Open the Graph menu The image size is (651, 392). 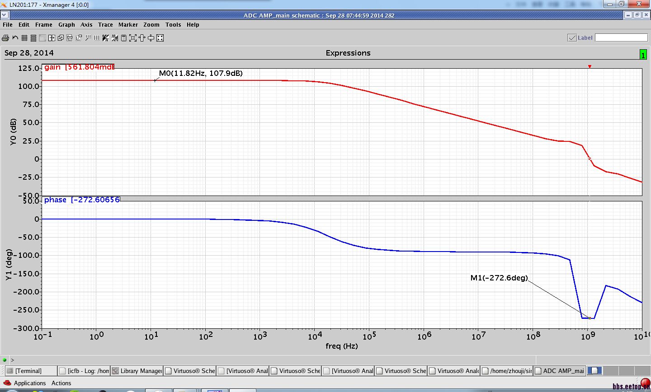66,25
